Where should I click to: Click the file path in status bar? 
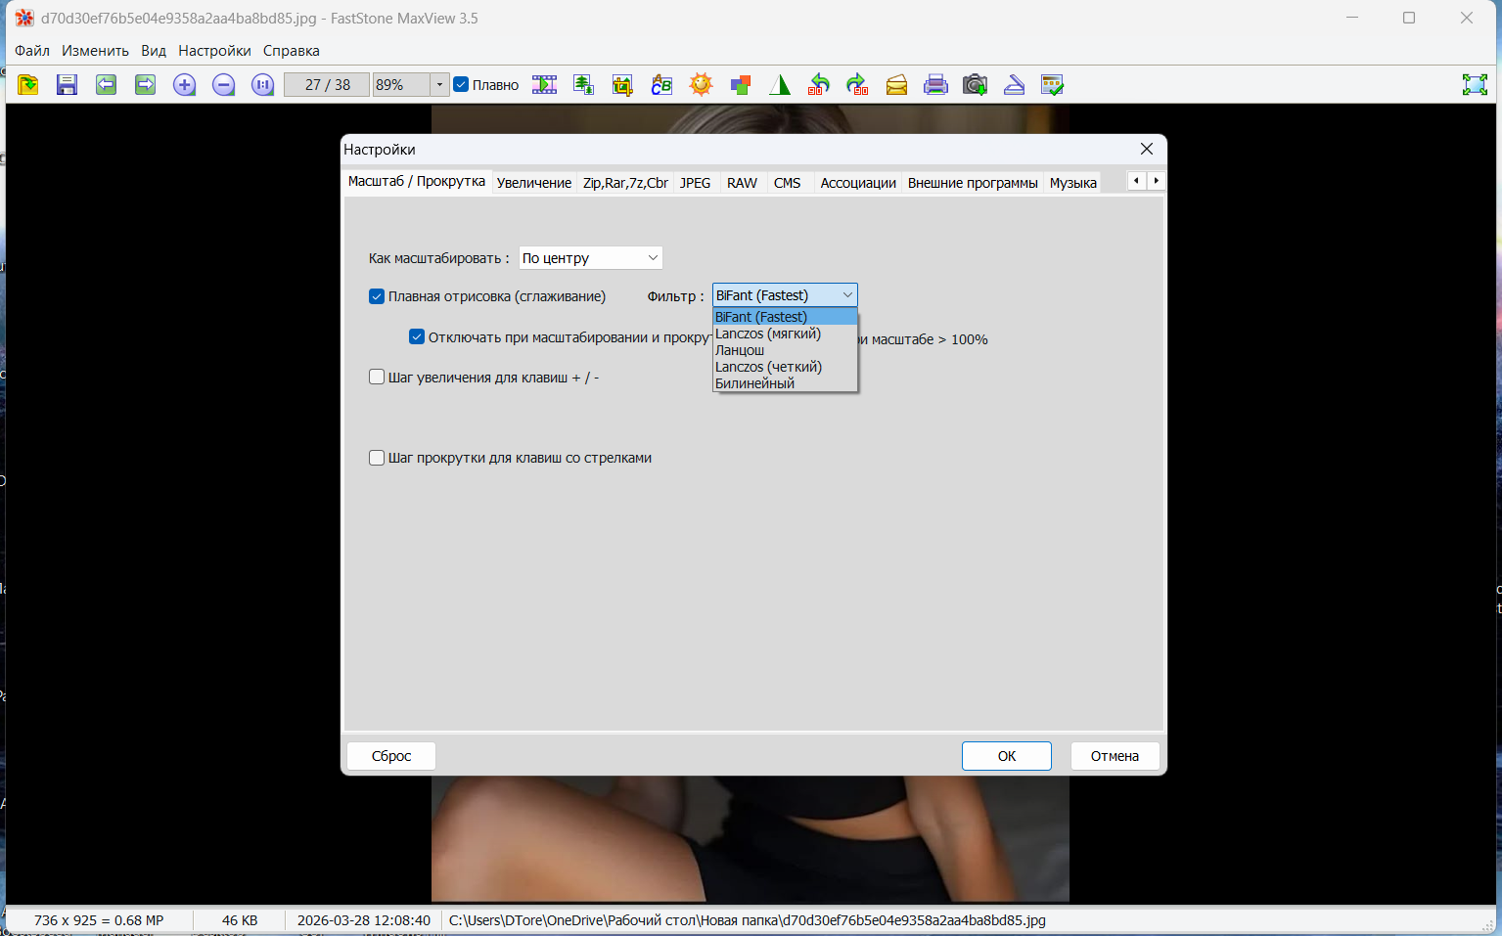point(748,920)
